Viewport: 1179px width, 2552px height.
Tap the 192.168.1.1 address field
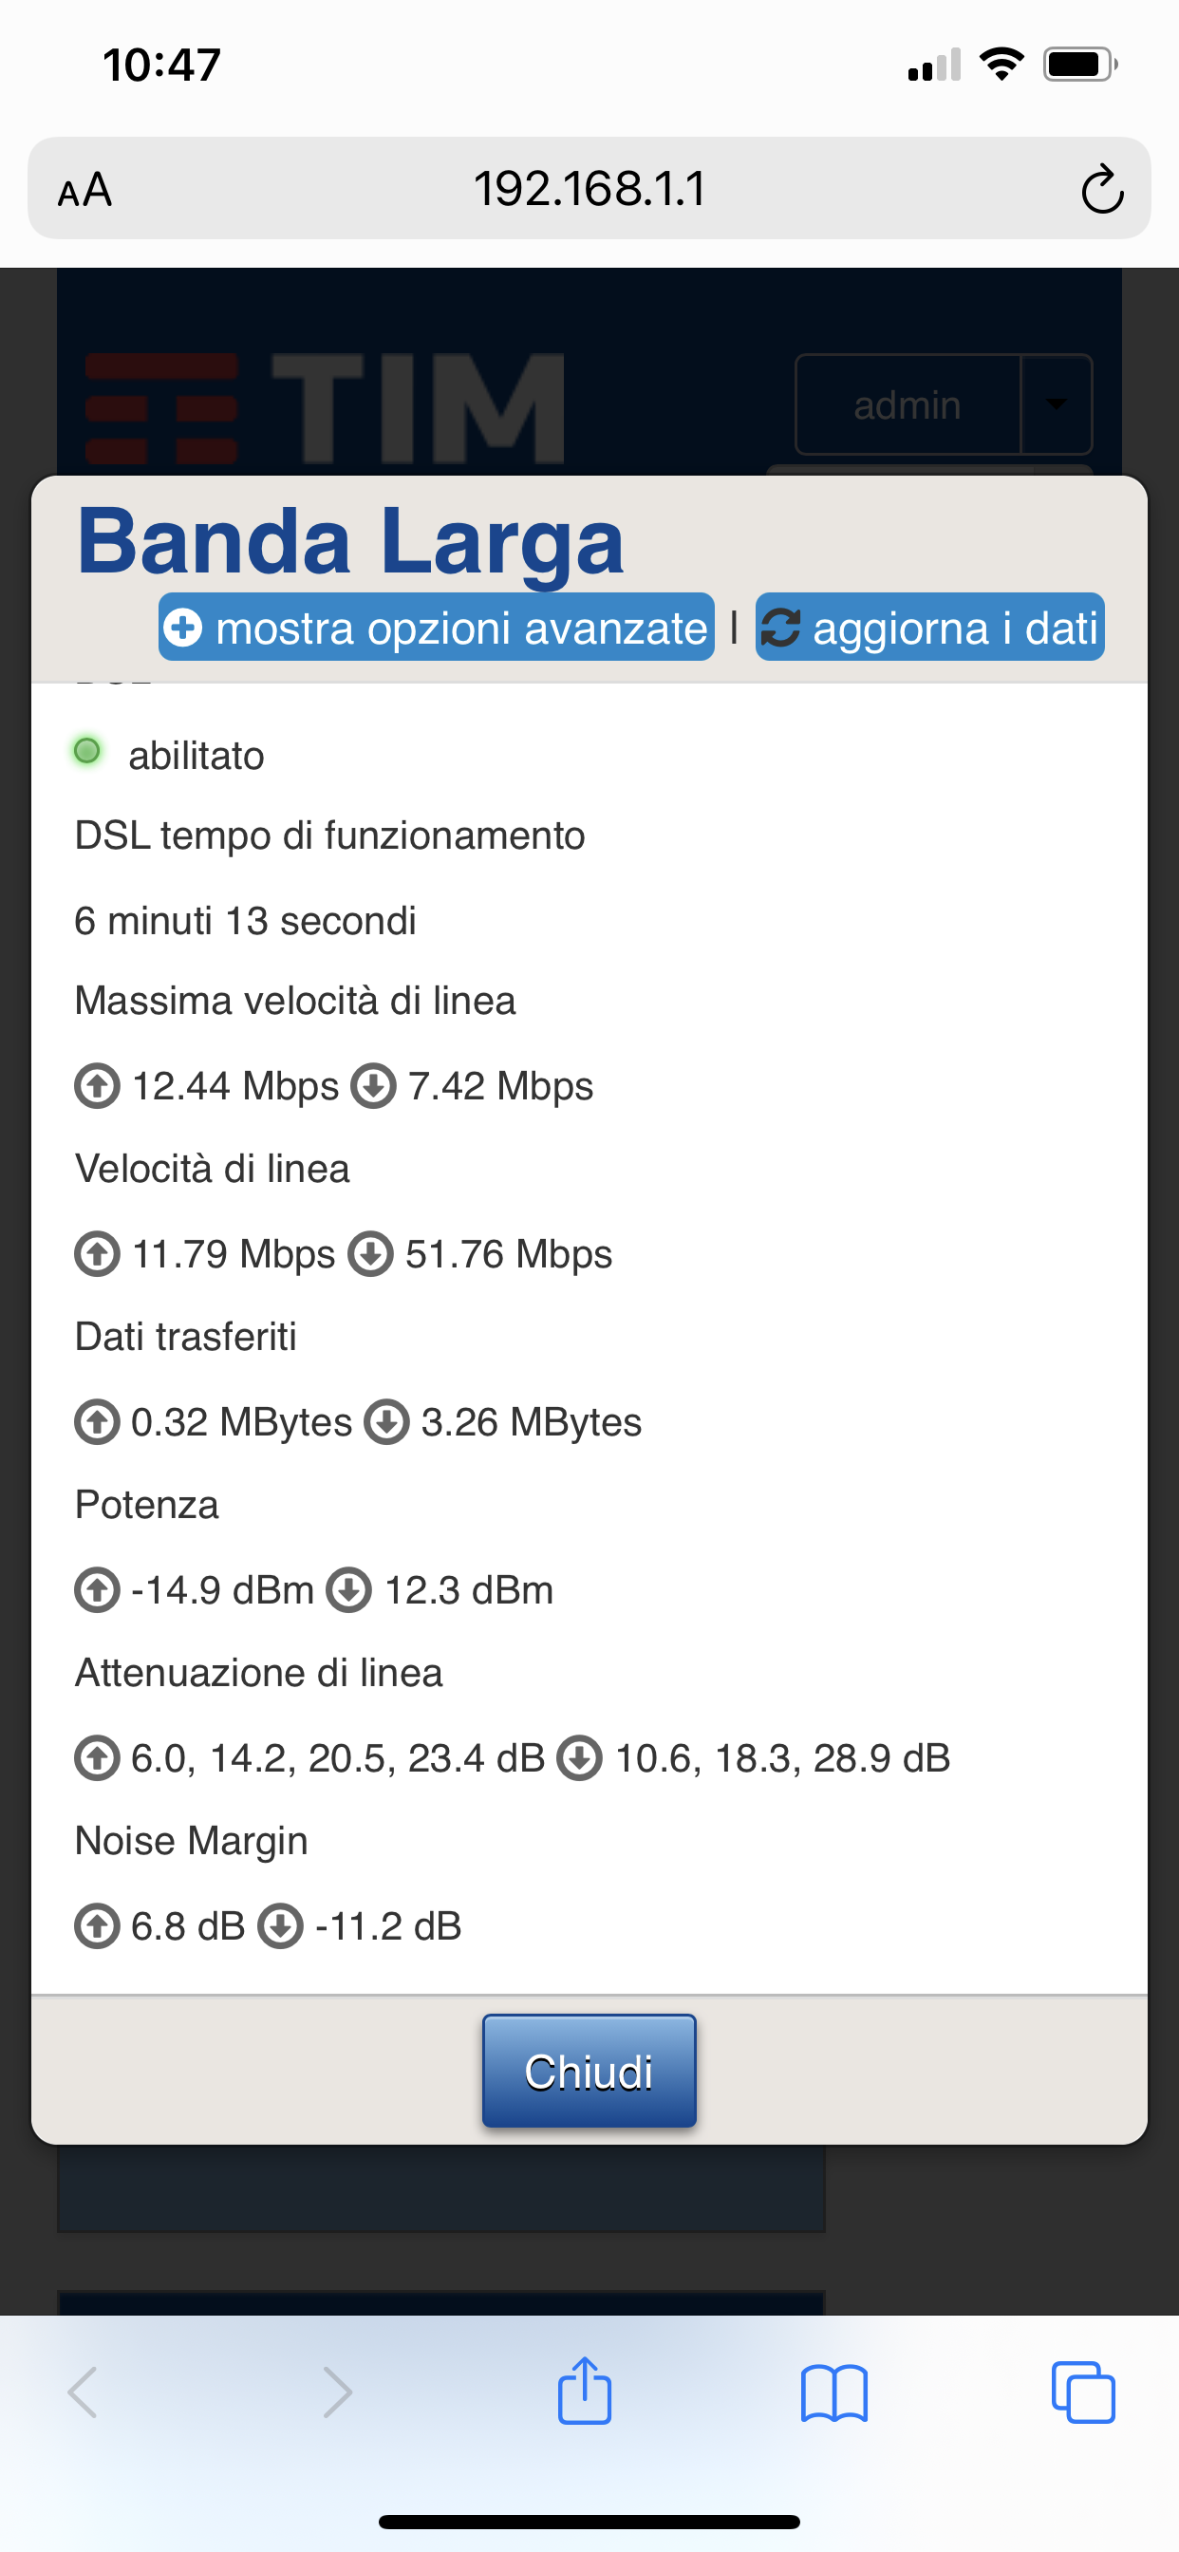point(589,188)
